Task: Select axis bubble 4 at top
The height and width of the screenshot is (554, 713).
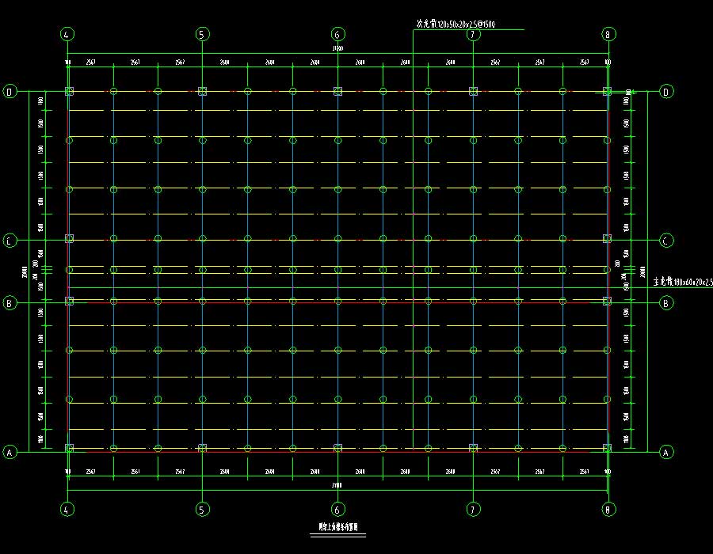Action: pos(67,34)
